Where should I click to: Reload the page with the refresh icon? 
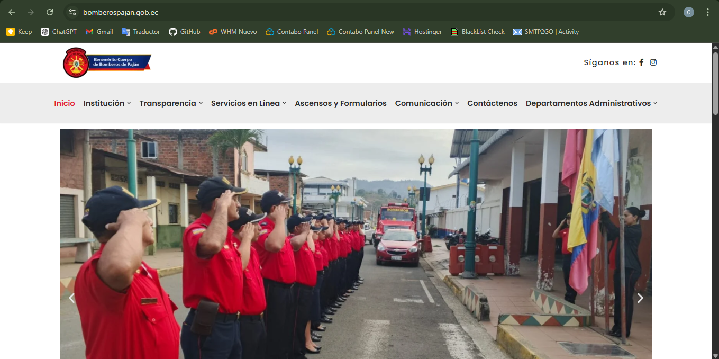coord(49,12)
